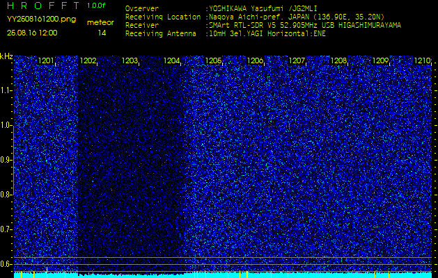Click the 1203 time marker
This screenshot has width=438, height=278.
(130, 60)
